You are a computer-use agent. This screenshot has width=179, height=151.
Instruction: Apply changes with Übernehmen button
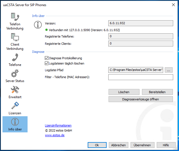pyautogui.click(x=142, y=145)
